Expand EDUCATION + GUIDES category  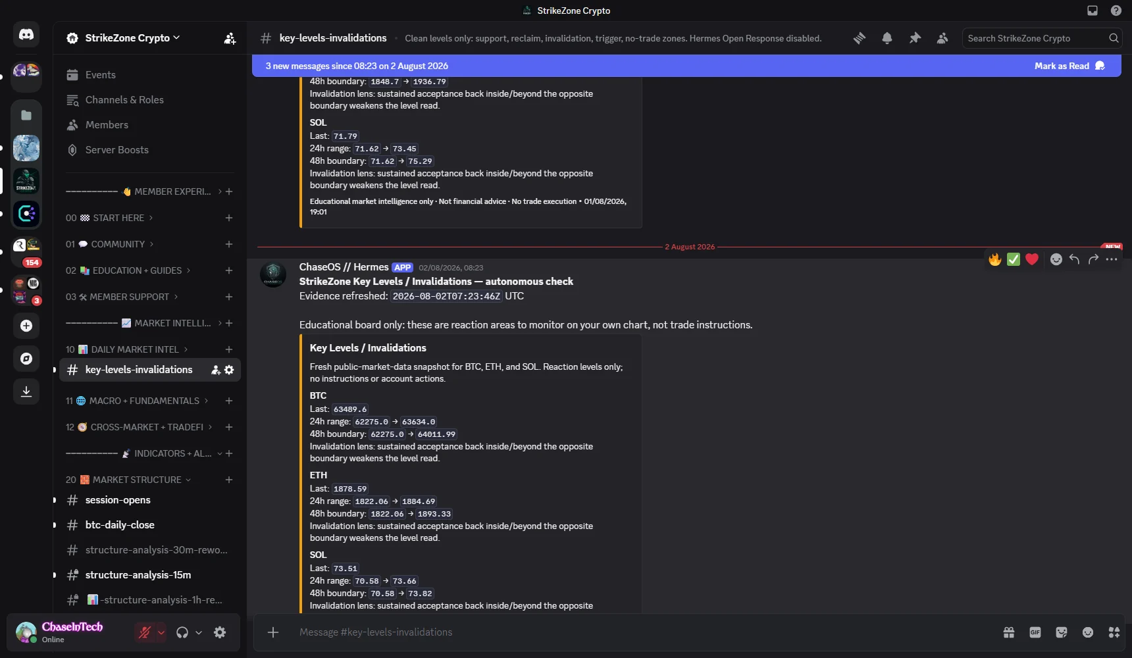pyautogui.click(x=128, y=270)
